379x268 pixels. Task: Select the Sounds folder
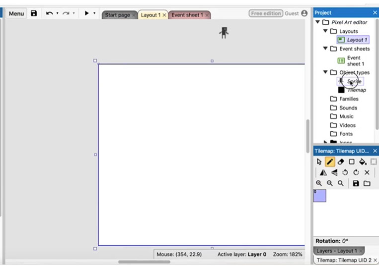pyautogui.click(x=348, y=107)
